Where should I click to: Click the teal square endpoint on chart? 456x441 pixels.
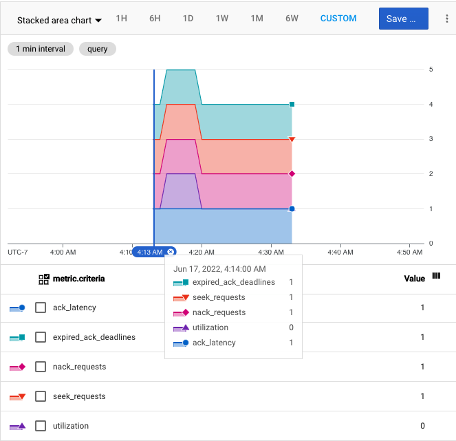click(x=292, y=105)
